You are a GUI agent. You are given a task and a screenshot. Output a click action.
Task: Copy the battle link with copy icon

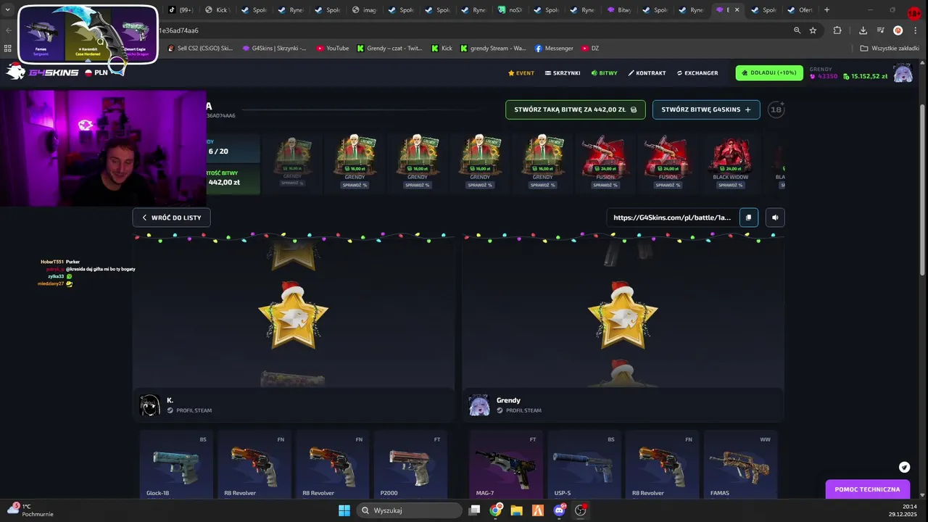tap(749, 217)
